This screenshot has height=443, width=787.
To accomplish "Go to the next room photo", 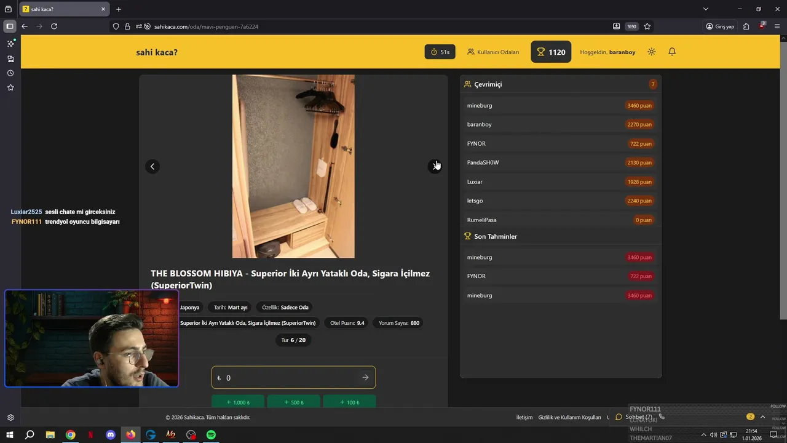I will 435,167.
